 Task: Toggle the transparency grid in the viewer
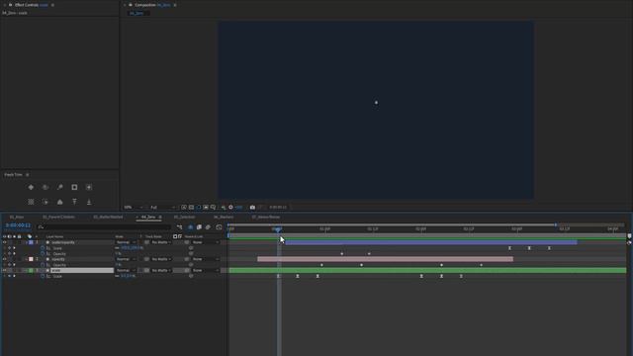coord(191,207)
